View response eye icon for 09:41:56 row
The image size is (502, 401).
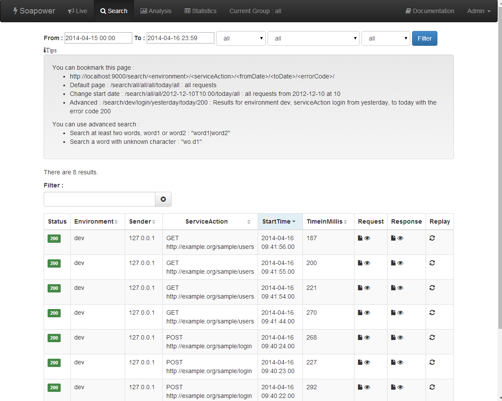[400, 238]
